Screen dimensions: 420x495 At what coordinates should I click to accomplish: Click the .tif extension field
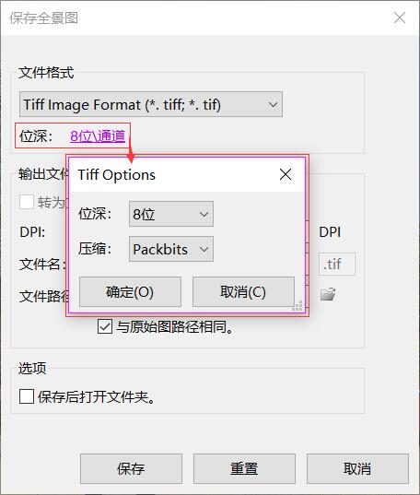tap(337, 264)
